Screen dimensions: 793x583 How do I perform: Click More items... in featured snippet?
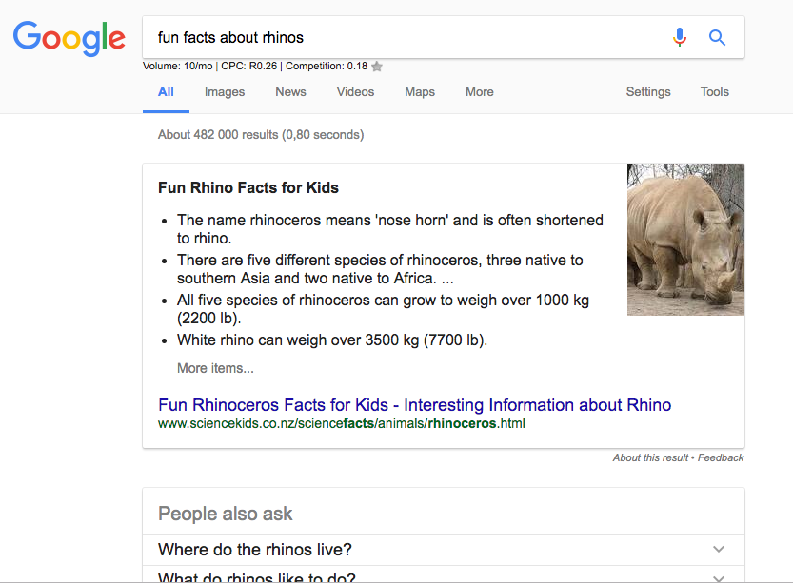tap(215, 368)
